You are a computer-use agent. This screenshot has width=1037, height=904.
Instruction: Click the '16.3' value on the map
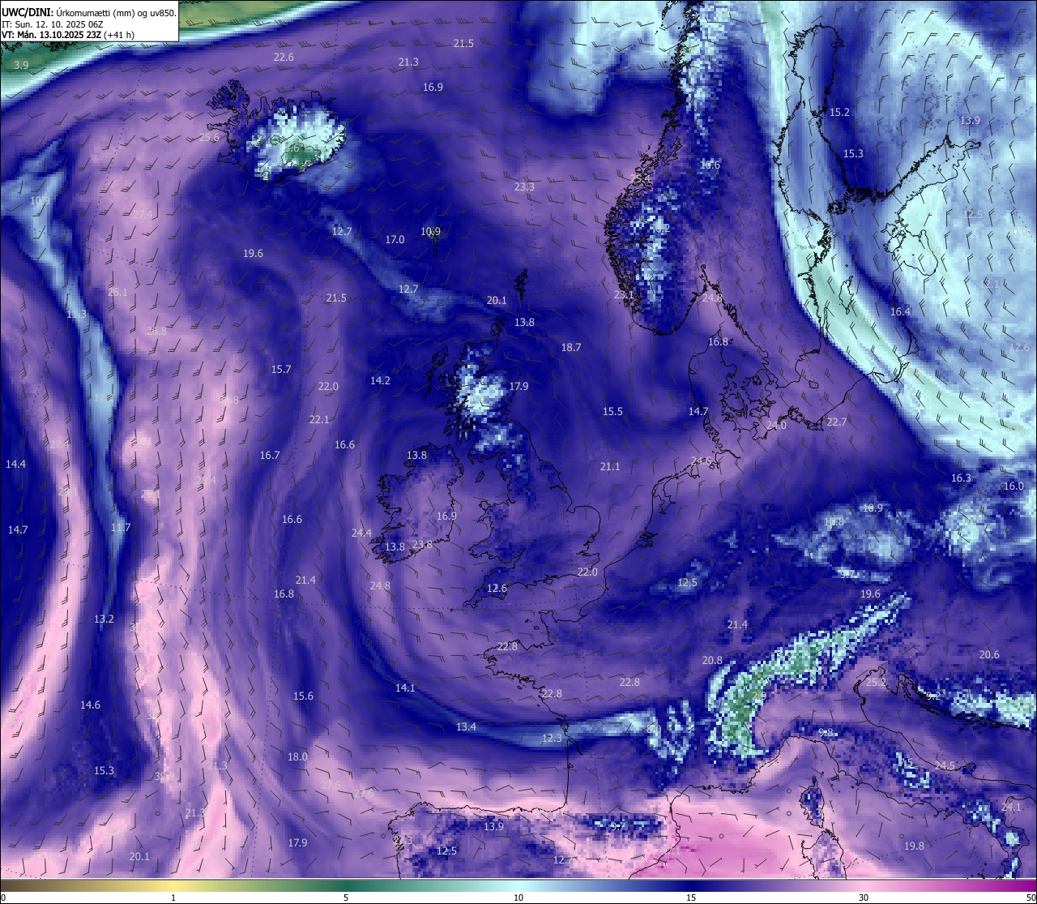[x=961, y=478]
